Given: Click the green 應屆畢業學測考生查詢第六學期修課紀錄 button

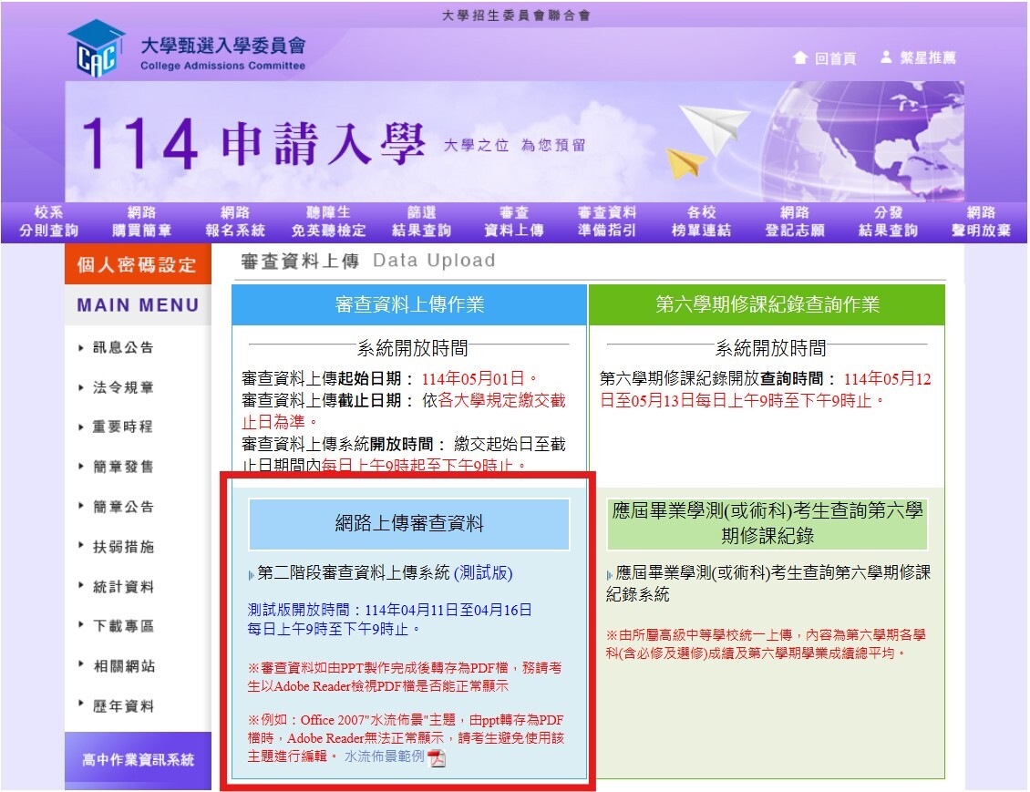Looking at the screenshot, I should (767, 523).
